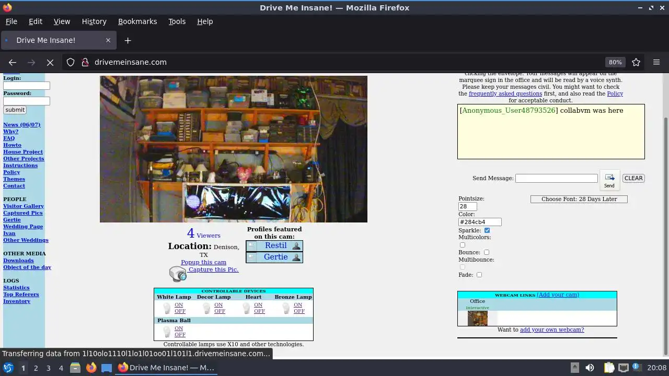
Task: Enable the Fade checkbox
Action: tap(479, 275)
